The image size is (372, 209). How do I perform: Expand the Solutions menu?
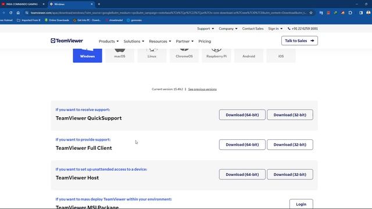tap(134, 41)
